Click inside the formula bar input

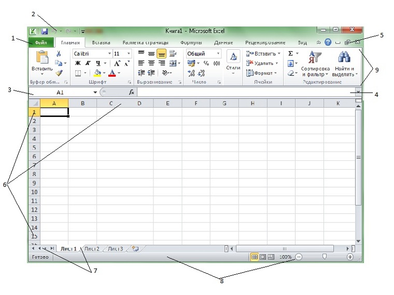pos(246,92)
